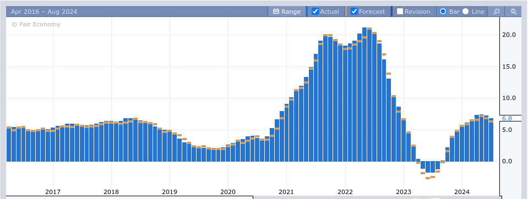This screenshot has height=199, width=528.
Task: Click the Fair Economy copyright text
Action: (36, 24)
